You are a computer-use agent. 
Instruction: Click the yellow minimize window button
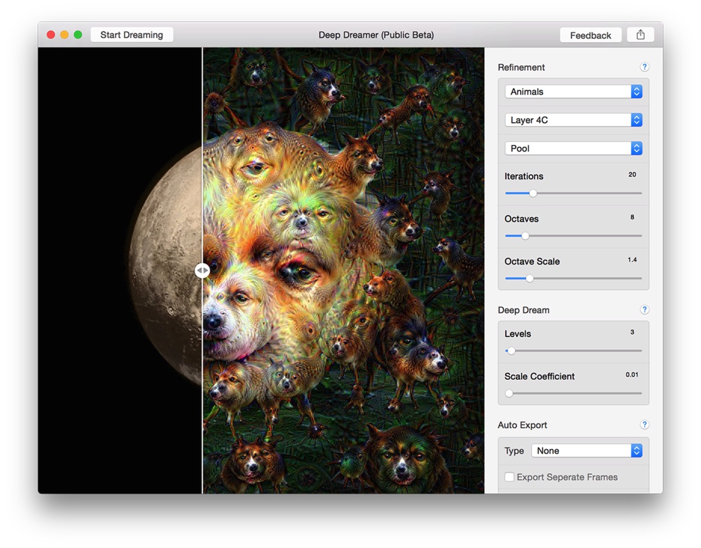click(x=64, y=35)
